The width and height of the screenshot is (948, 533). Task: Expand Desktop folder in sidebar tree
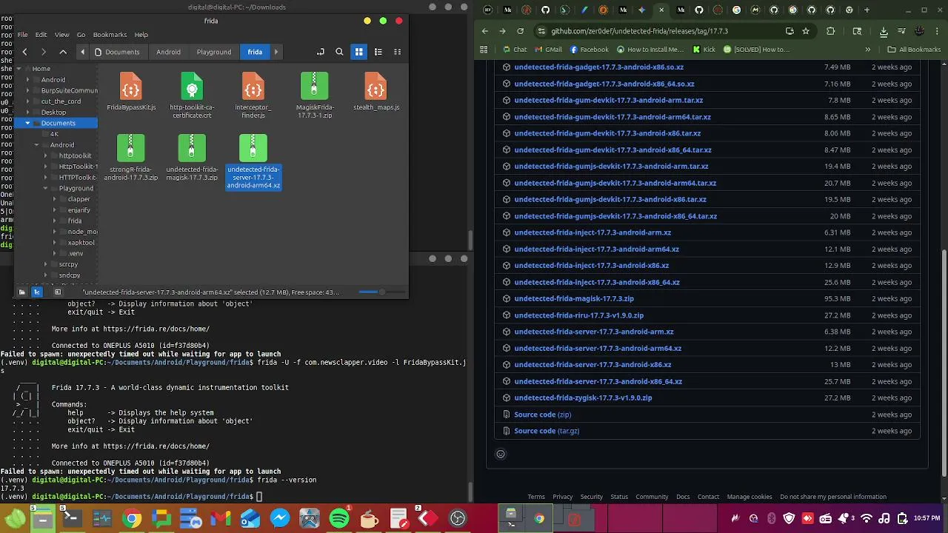point(27,113)
